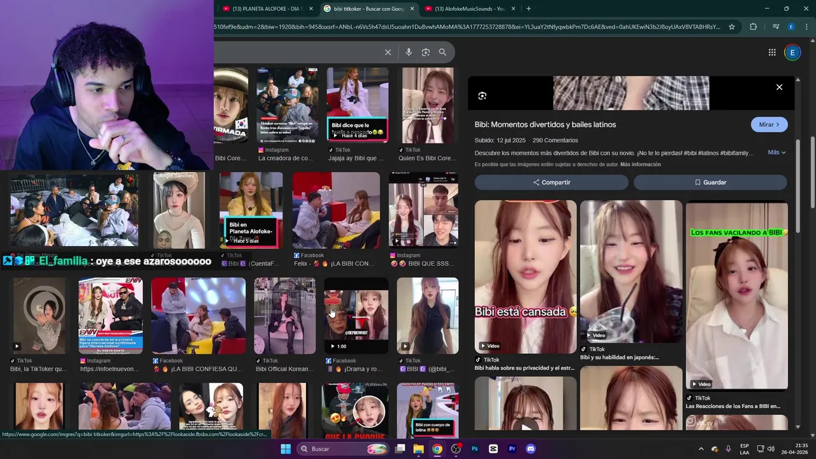The image size is (816, 459).
Task: Open '¡LA BIBI CONFIESA QU...' Facebook result
Action: pyautogui.click(x=198, y=369)
